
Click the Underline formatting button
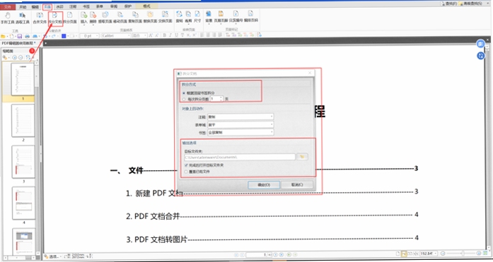[x=176, y=35]
